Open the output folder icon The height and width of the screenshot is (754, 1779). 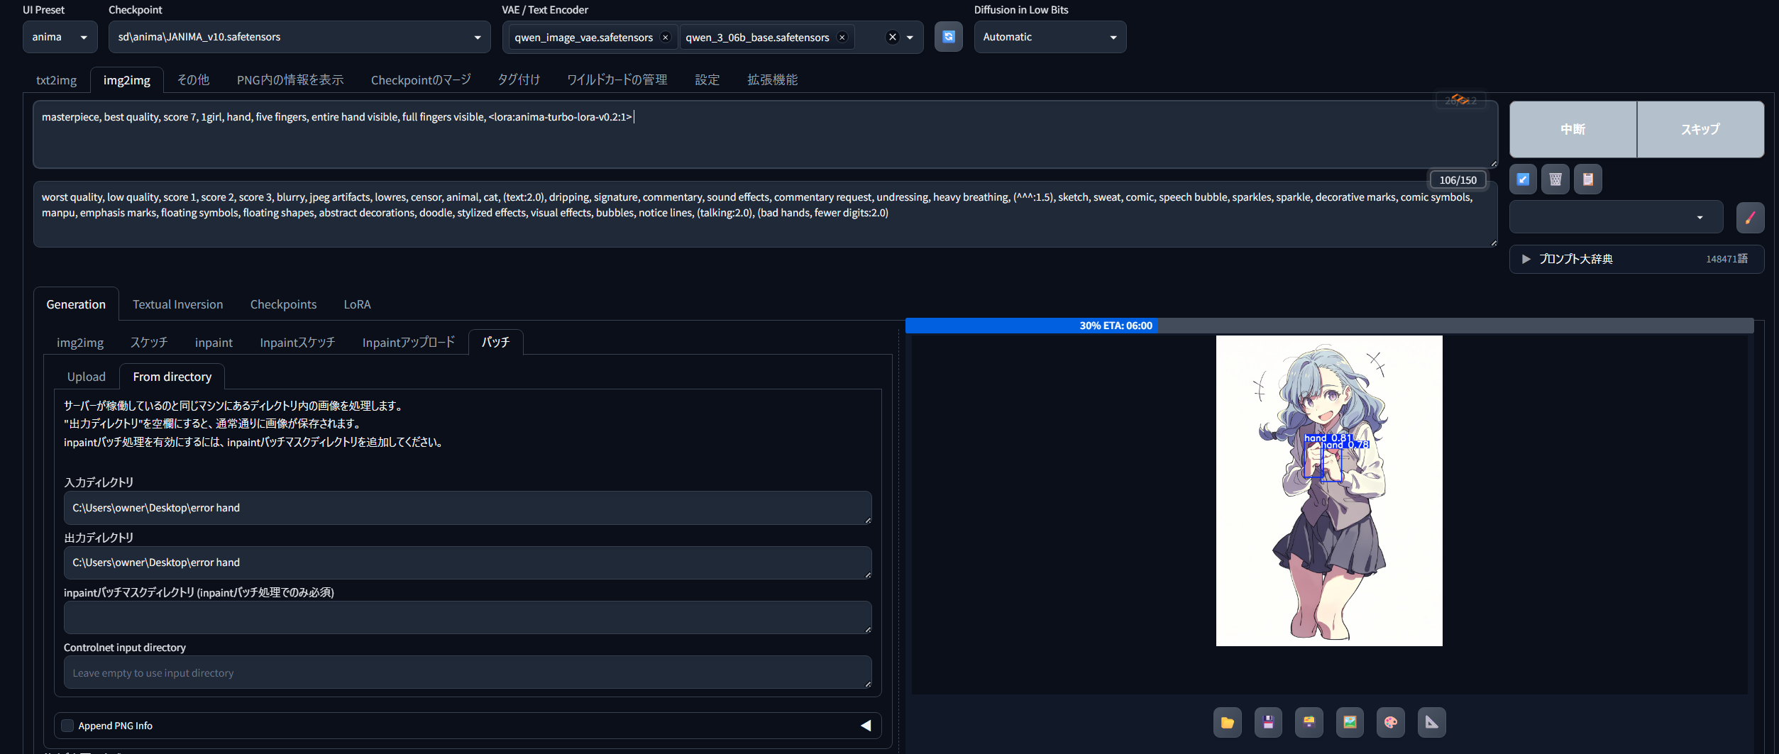click(1227, 722)
